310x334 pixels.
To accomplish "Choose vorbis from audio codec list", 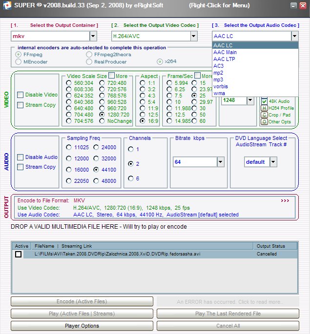I will (x=255, y=86).
